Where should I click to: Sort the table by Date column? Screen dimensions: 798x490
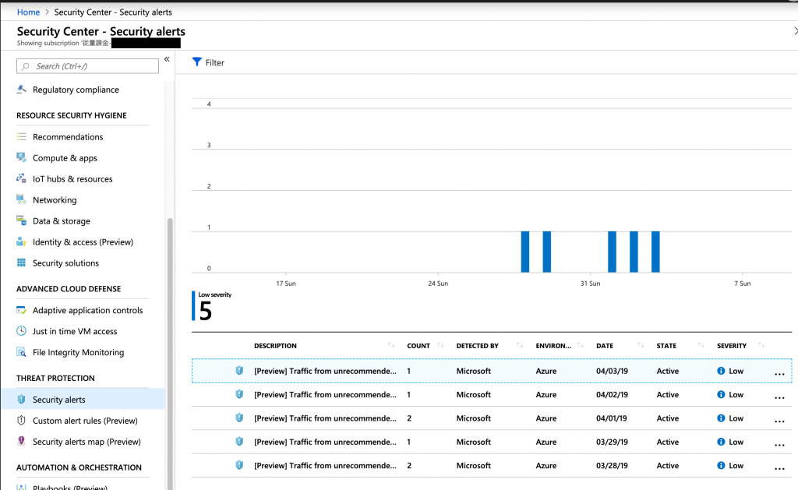(641, 345)
